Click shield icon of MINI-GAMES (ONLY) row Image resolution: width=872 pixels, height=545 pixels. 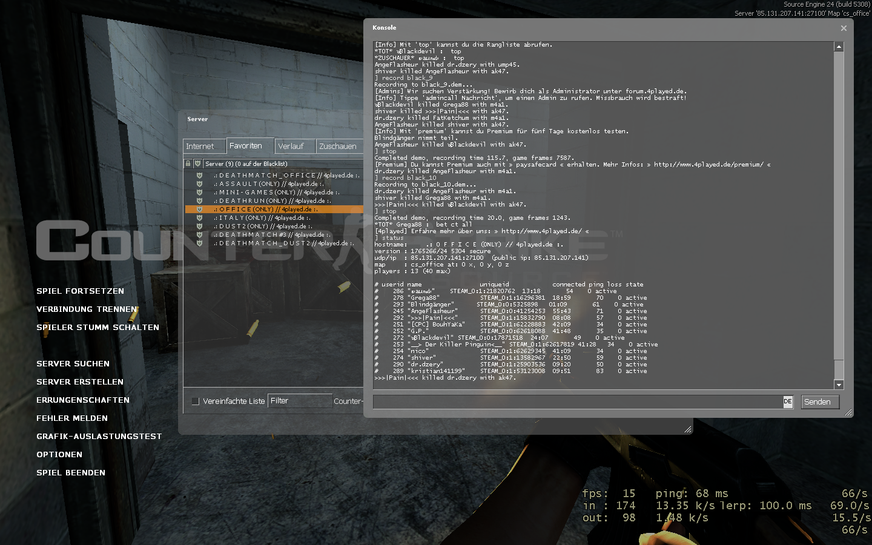point(199,193)
